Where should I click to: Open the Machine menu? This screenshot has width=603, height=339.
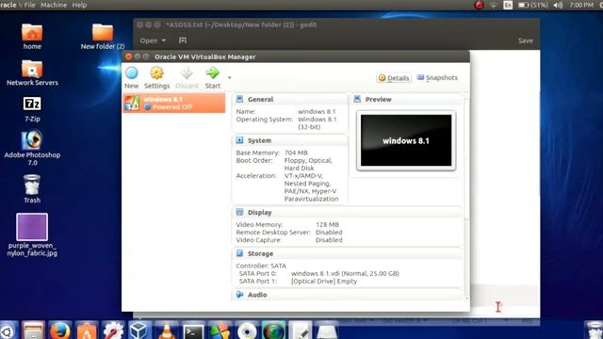pos(54,5)
